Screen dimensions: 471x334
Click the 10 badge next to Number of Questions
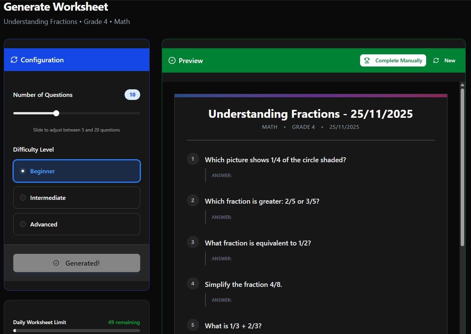click(132, 95)
